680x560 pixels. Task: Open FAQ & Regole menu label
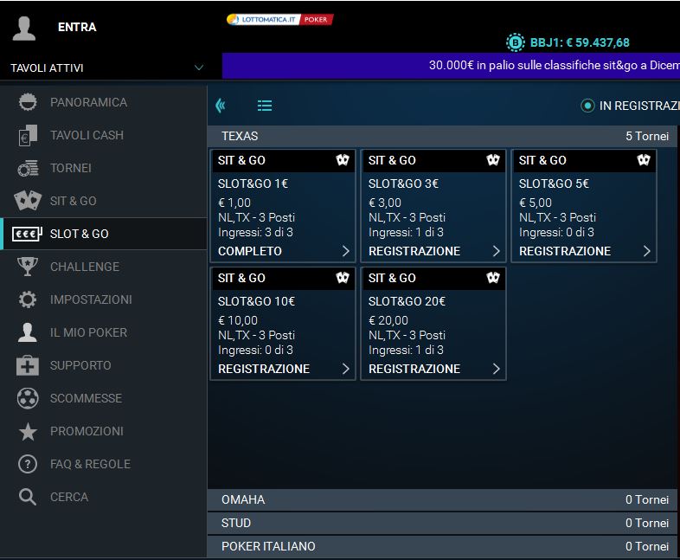90,464
